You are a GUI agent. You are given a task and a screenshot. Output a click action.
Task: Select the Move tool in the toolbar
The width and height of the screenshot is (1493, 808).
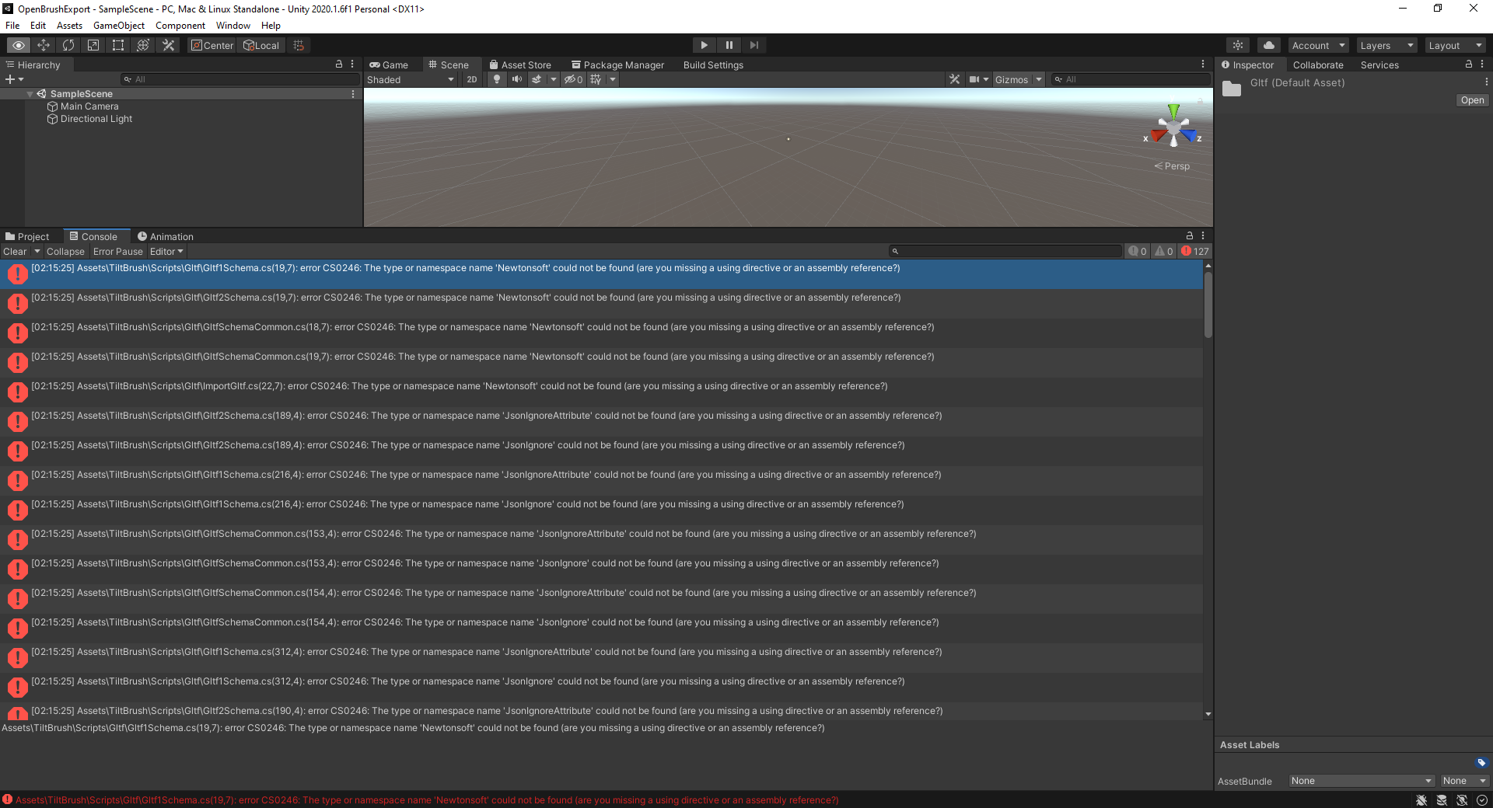(x=44, y=45)
